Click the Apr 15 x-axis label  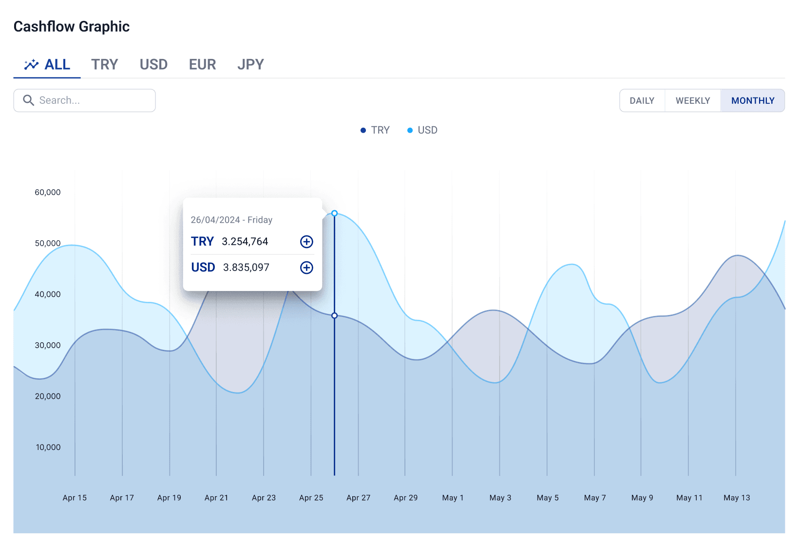tap(75, 498)
